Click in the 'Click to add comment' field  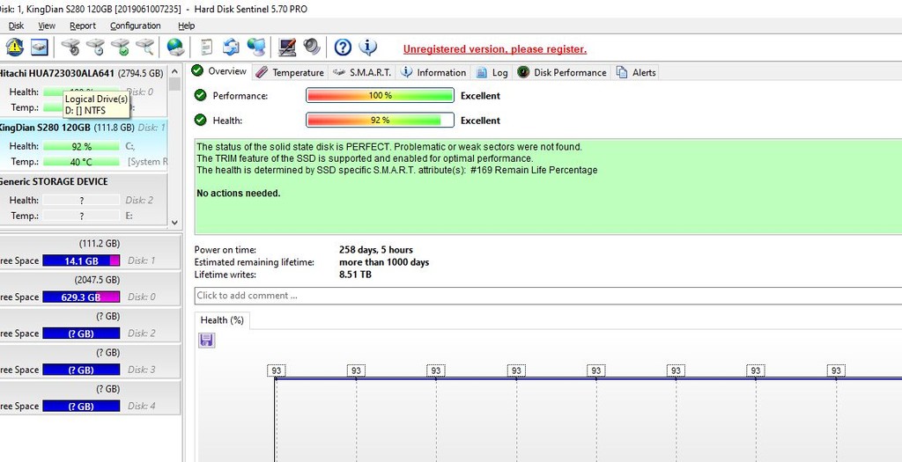pyautogui.click(x=548, y=296)
